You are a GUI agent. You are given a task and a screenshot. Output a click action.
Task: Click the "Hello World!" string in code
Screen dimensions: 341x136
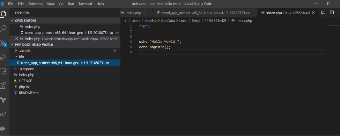pyautogui.click(x=164, y=42)
